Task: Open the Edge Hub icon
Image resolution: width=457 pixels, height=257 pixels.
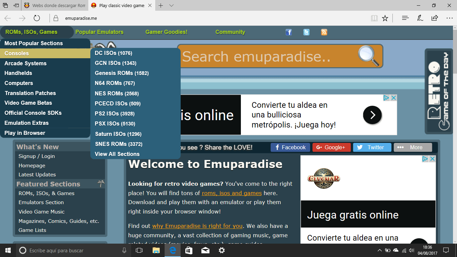Action: [405, 18]
